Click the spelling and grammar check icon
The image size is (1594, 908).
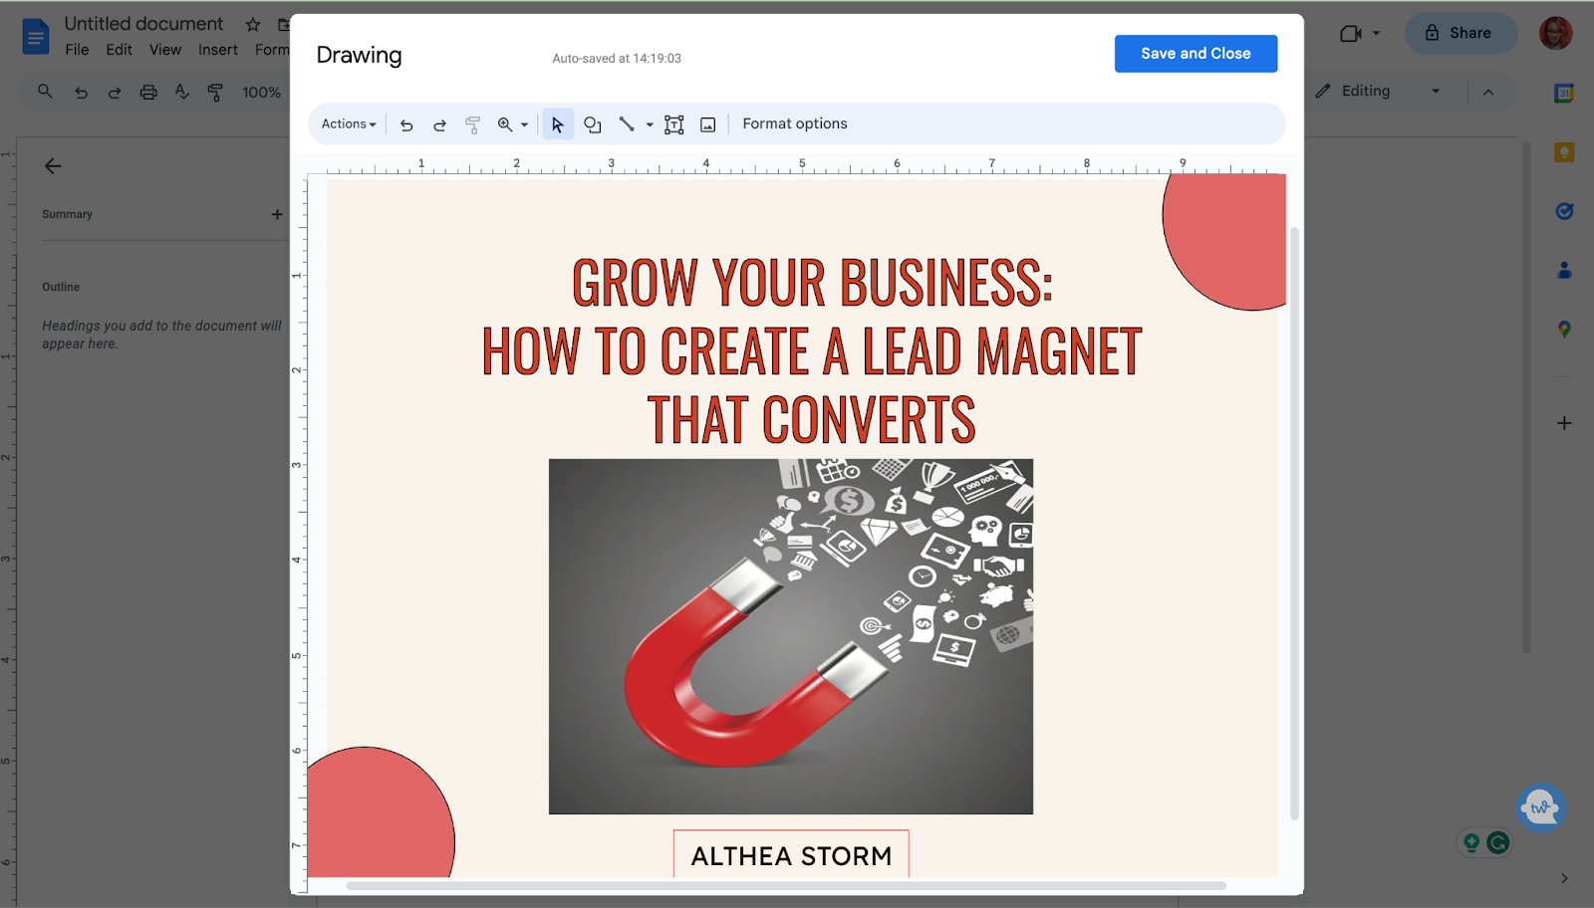181,92
